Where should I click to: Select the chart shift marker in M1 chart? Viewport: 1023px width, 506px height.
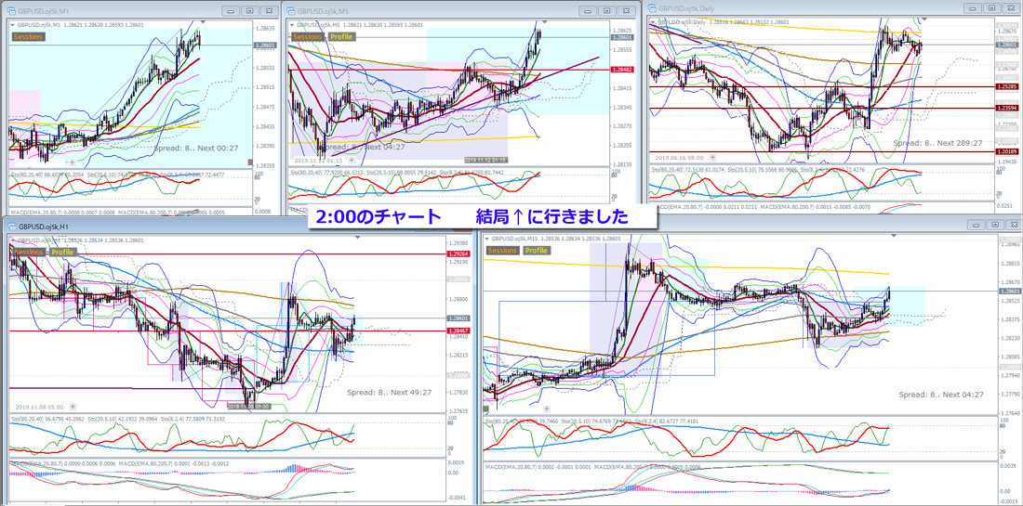pos(203,23)
